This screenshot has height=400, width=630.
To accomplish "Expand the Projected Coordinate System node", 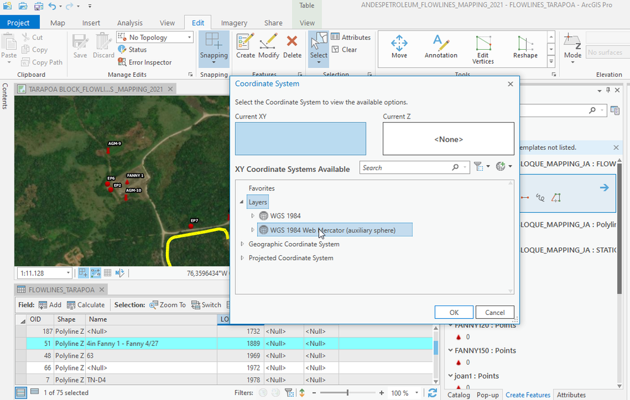I will point(242,258).
